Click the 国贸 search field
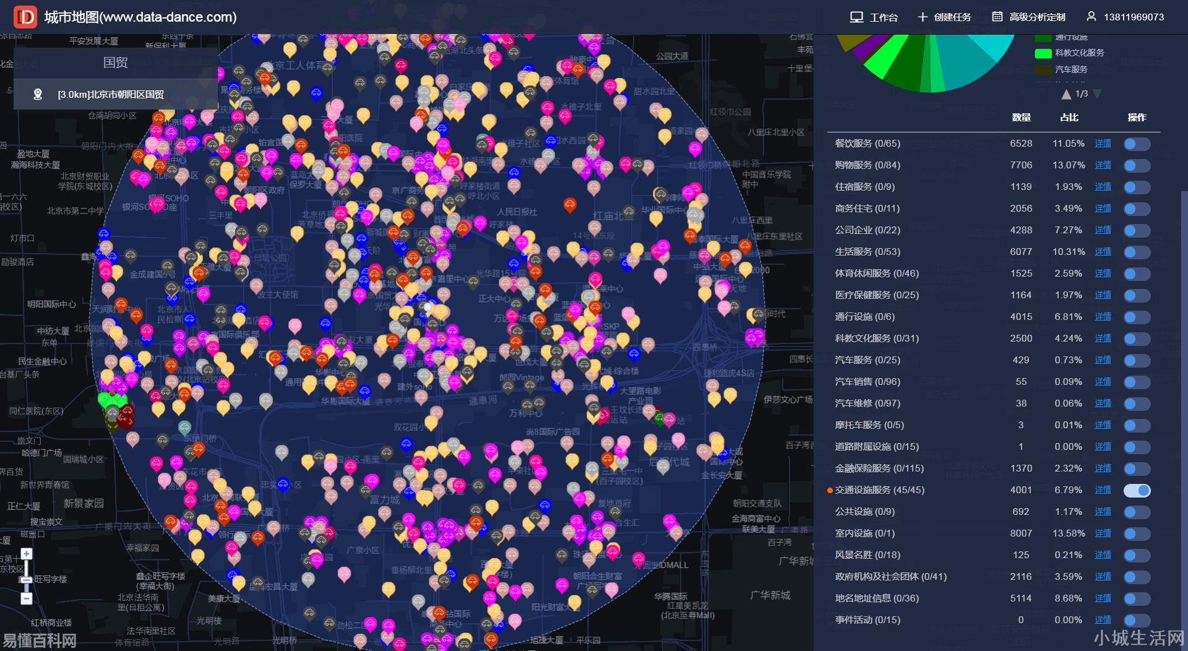 point(116,63)
